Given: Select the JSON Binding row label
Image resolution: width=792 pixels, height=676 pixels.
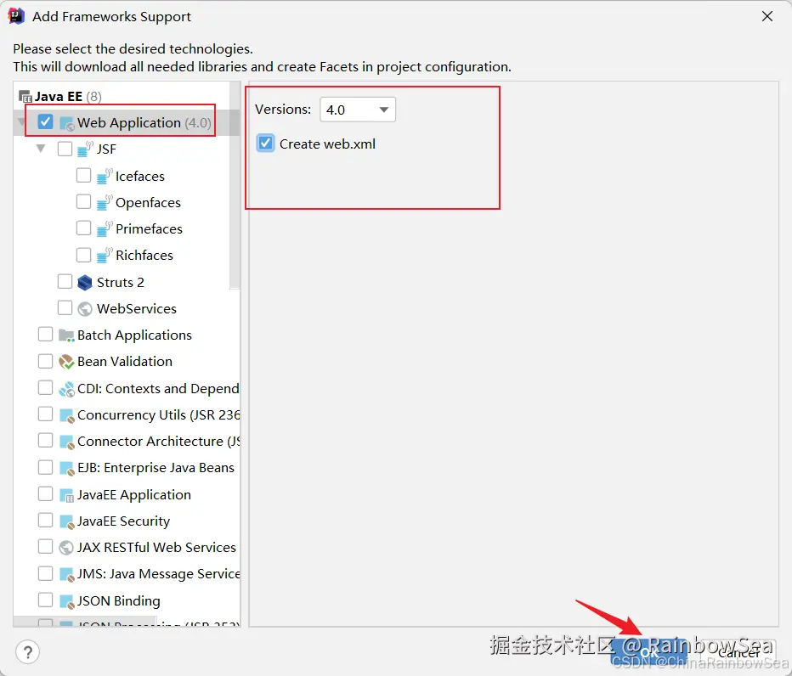Looking at the screenshot, I should (x=119, y=600).
